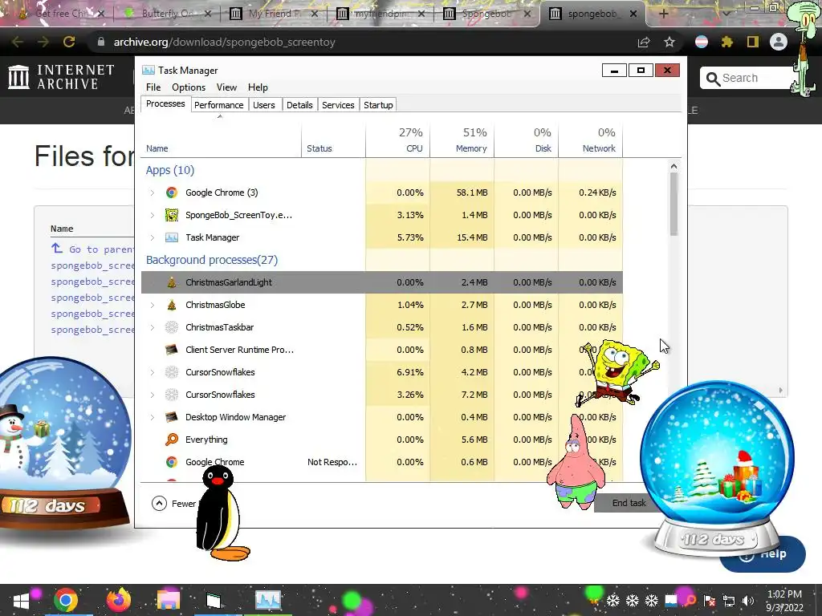
Task: Click the share page icon in address bar
Action: (x=643, y=42)
